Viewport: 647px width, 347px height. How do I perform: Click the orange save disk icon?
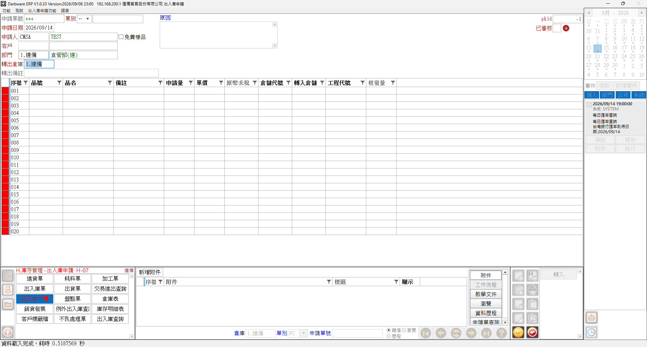click(x=518, y=332)
